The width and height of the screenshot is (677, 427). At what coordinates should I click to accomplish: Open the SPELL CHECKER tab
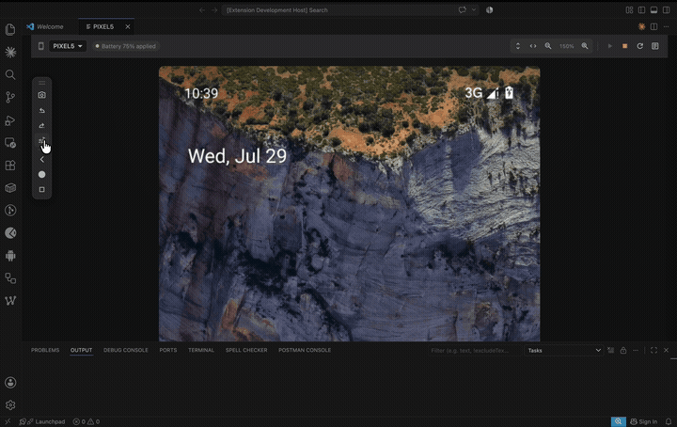pyautogui.click(x=246, y=350)
